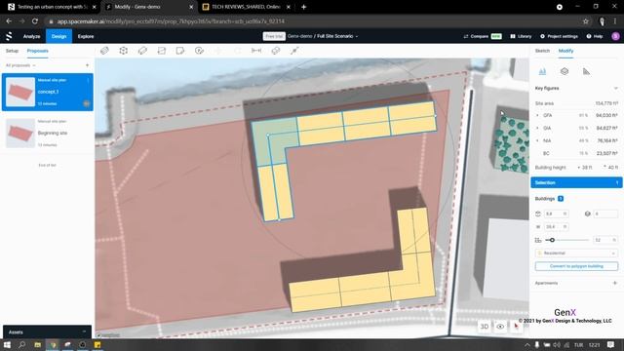Click the floor count cube icon
The width and height of the screenshot is (624, 351).
pyautogui.click(x=587, y=214)
